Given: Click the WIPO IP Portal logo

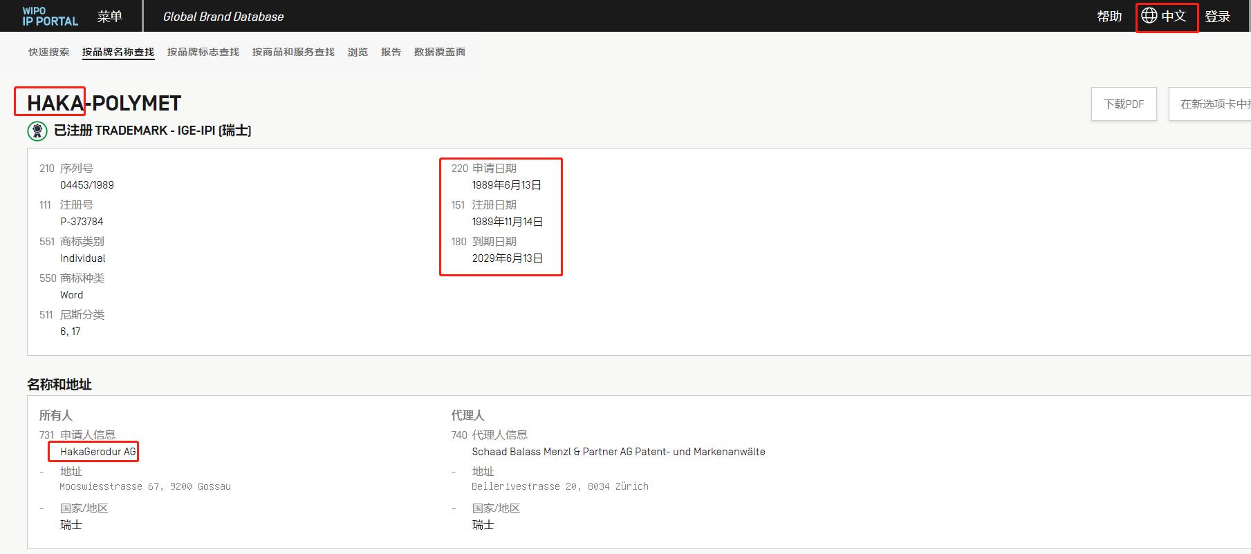Looking at the screenshot, I should (x=50, y=17).
